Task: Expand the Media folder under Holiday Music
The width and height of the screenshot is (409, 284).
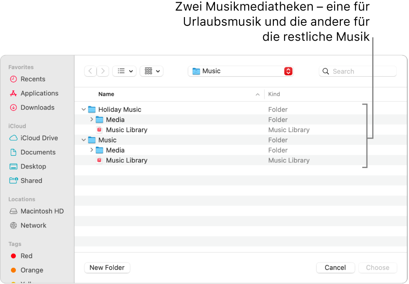Action: pos(92,119)
